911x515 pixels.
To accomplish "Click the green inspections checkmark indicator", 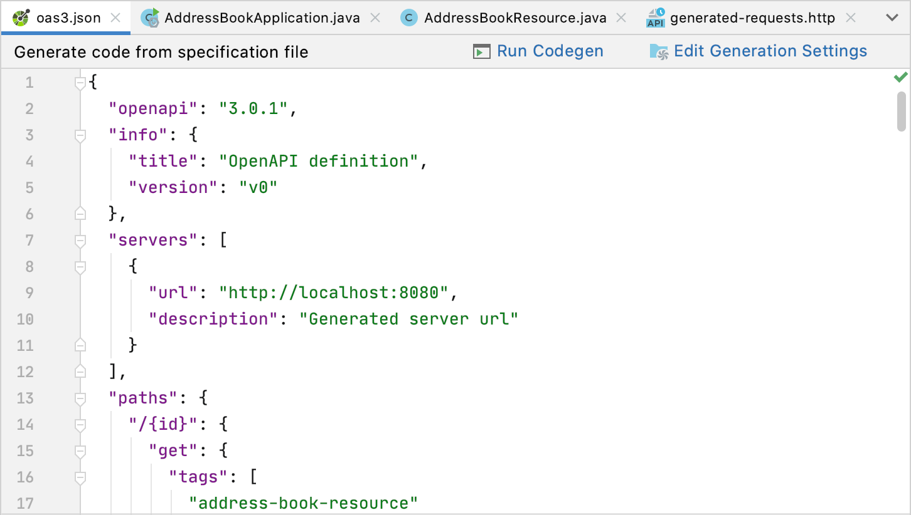I will (x=900, y=76).
